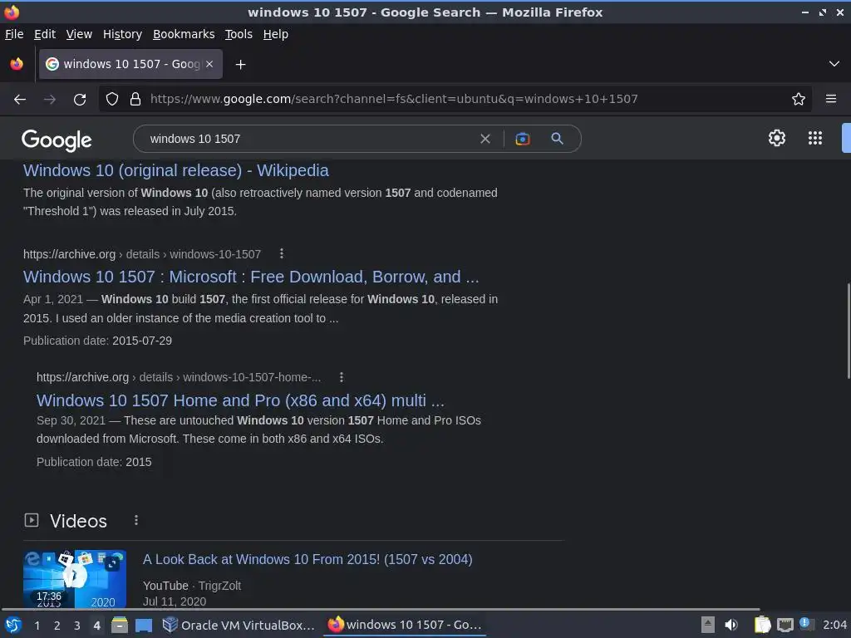Clear the Google search box
The image size is (851, 638).
[485, 139]
